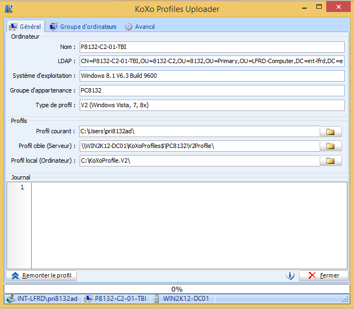Click the Fermer button
Screen dimensions: 354x309
pos(323,276)
